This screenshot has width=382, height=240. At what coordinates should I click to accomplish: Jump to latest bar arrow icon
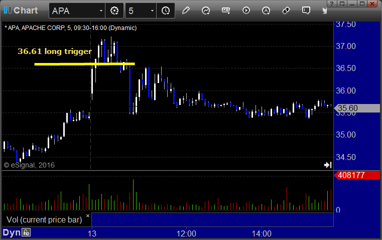328,165
